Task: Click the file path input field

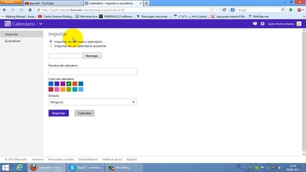Action: pyautogui.click(x=66, y=55)
